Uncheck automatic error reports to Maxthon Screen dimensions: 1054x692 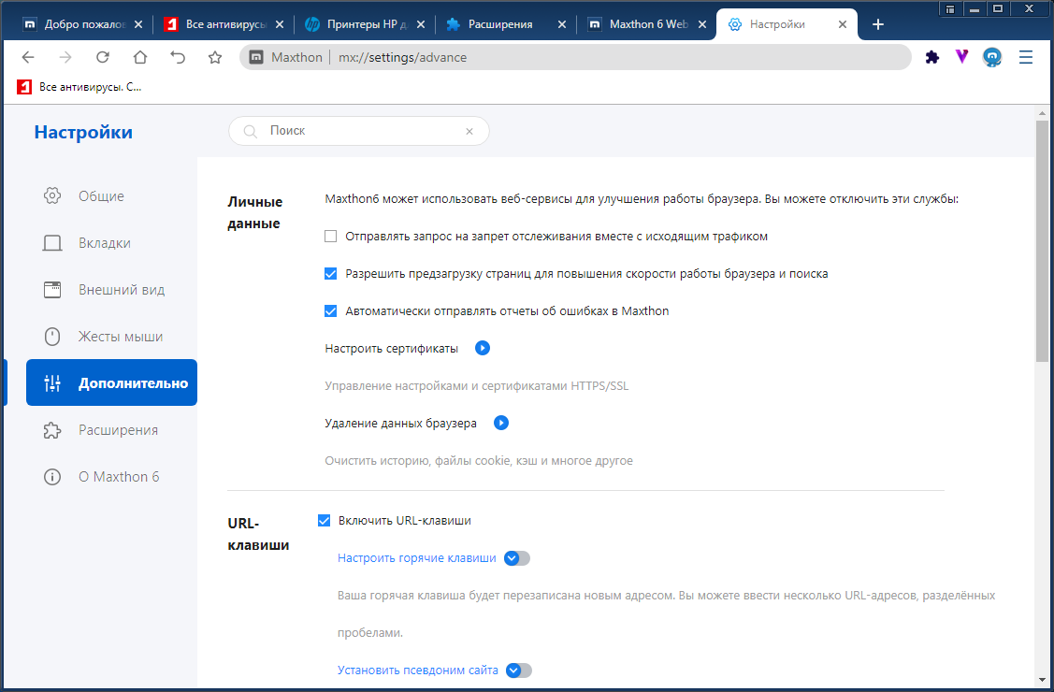[331, 311]
